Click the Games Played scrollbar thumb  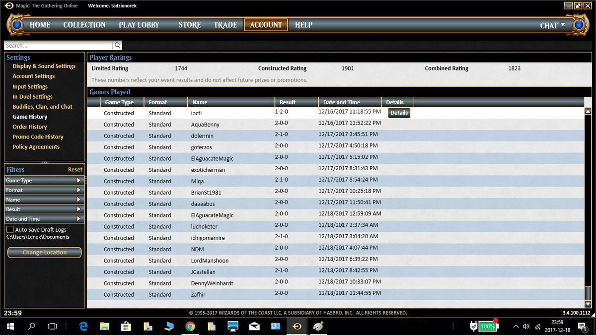588,293
